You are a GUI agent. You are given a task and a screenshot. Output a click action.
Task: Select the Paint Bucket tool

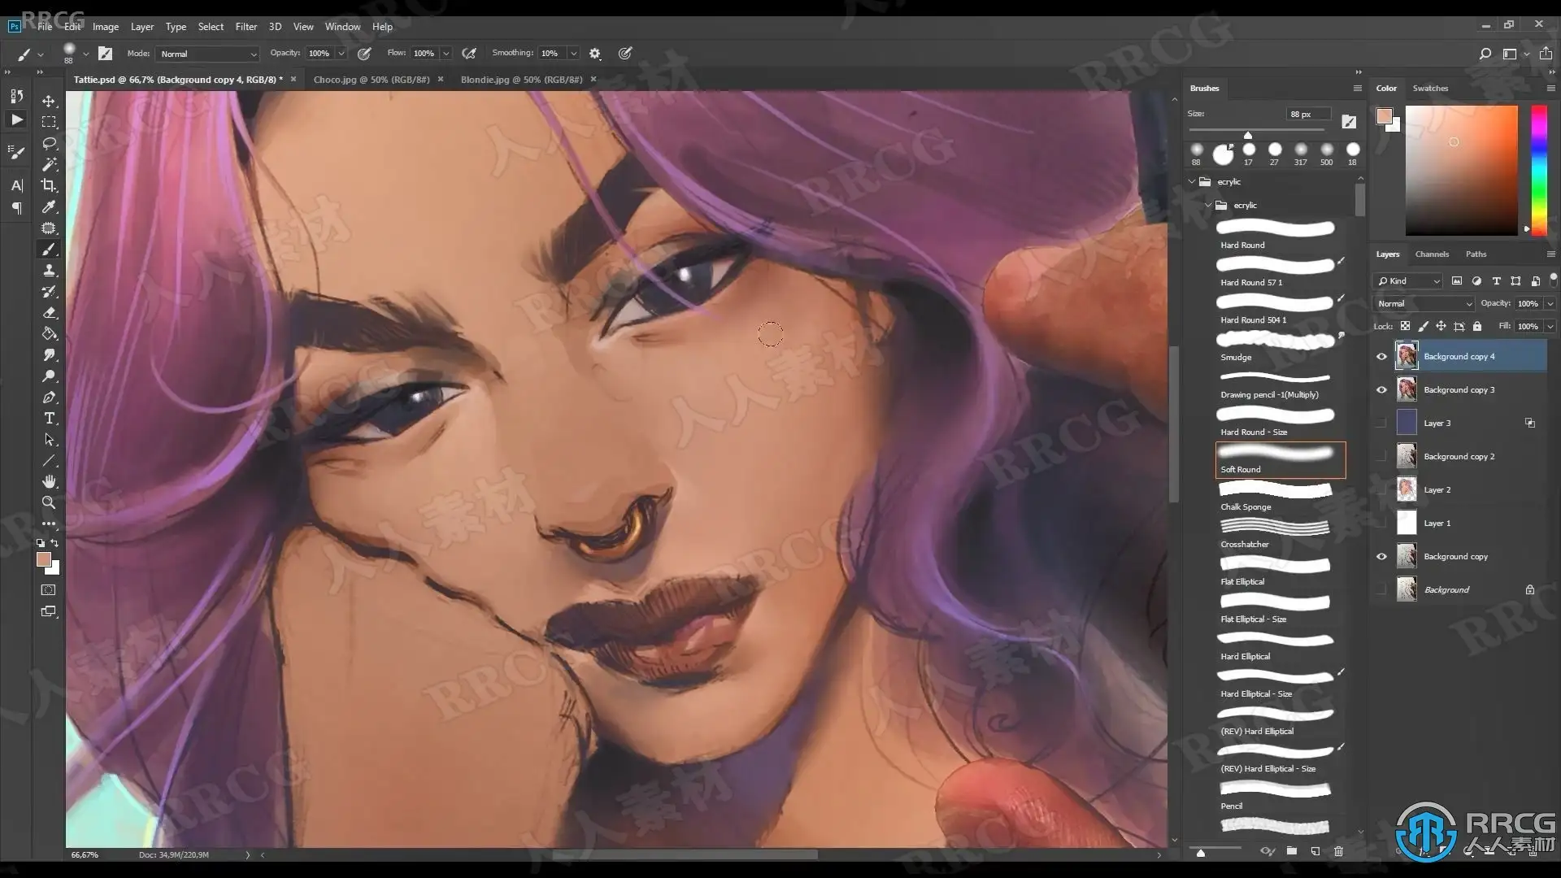point(49,334)
